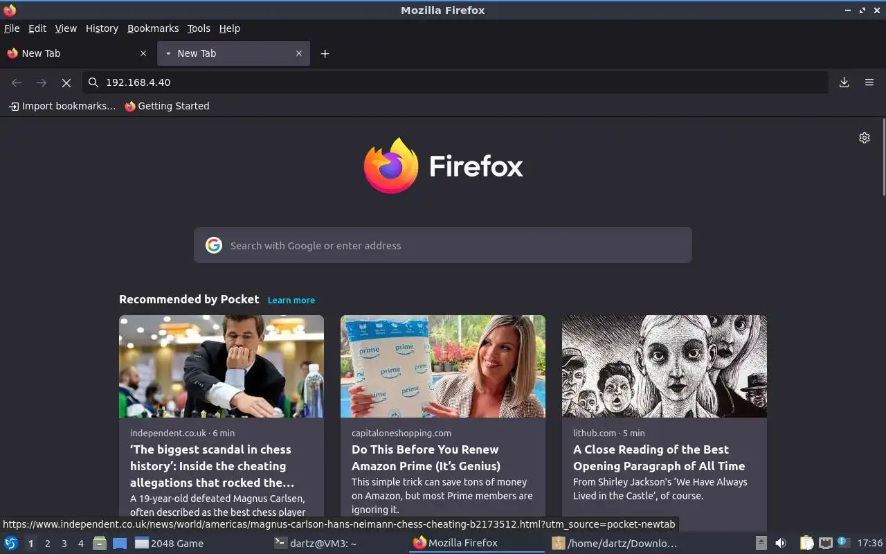Click the network connection tray icon
This screenshot has height=554, width=886.
[825, 543]
